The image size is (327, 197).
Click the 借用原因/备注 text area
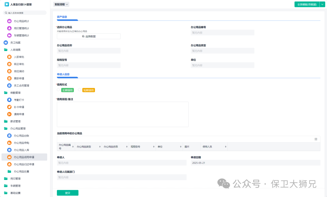click(123, 114)
